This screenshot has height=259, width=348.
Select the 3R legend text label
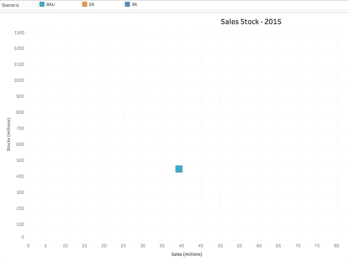point(134,5)
